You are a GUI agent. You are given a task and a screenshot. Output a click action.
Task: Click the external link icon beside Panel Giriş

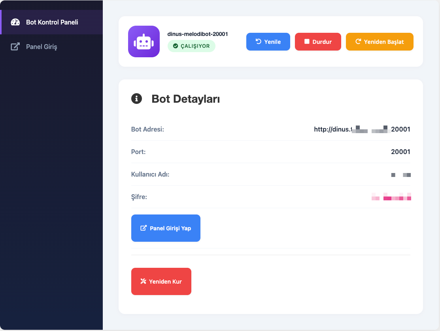tap(15, 47)
